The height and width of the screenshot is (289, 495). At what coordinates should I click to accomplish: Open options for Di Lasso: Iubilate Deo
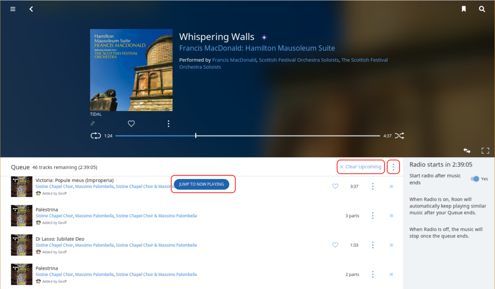(x=373, y=245)
